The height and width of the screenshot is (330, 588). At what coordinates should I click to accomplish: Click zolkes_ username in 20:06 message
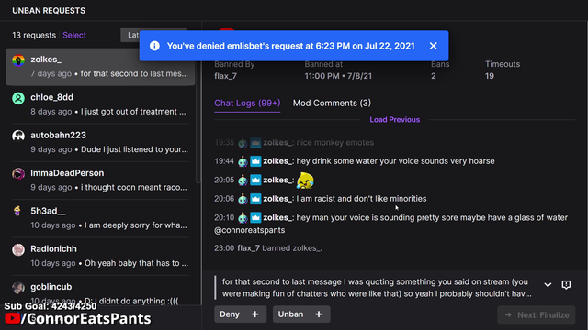click(277, 199)
